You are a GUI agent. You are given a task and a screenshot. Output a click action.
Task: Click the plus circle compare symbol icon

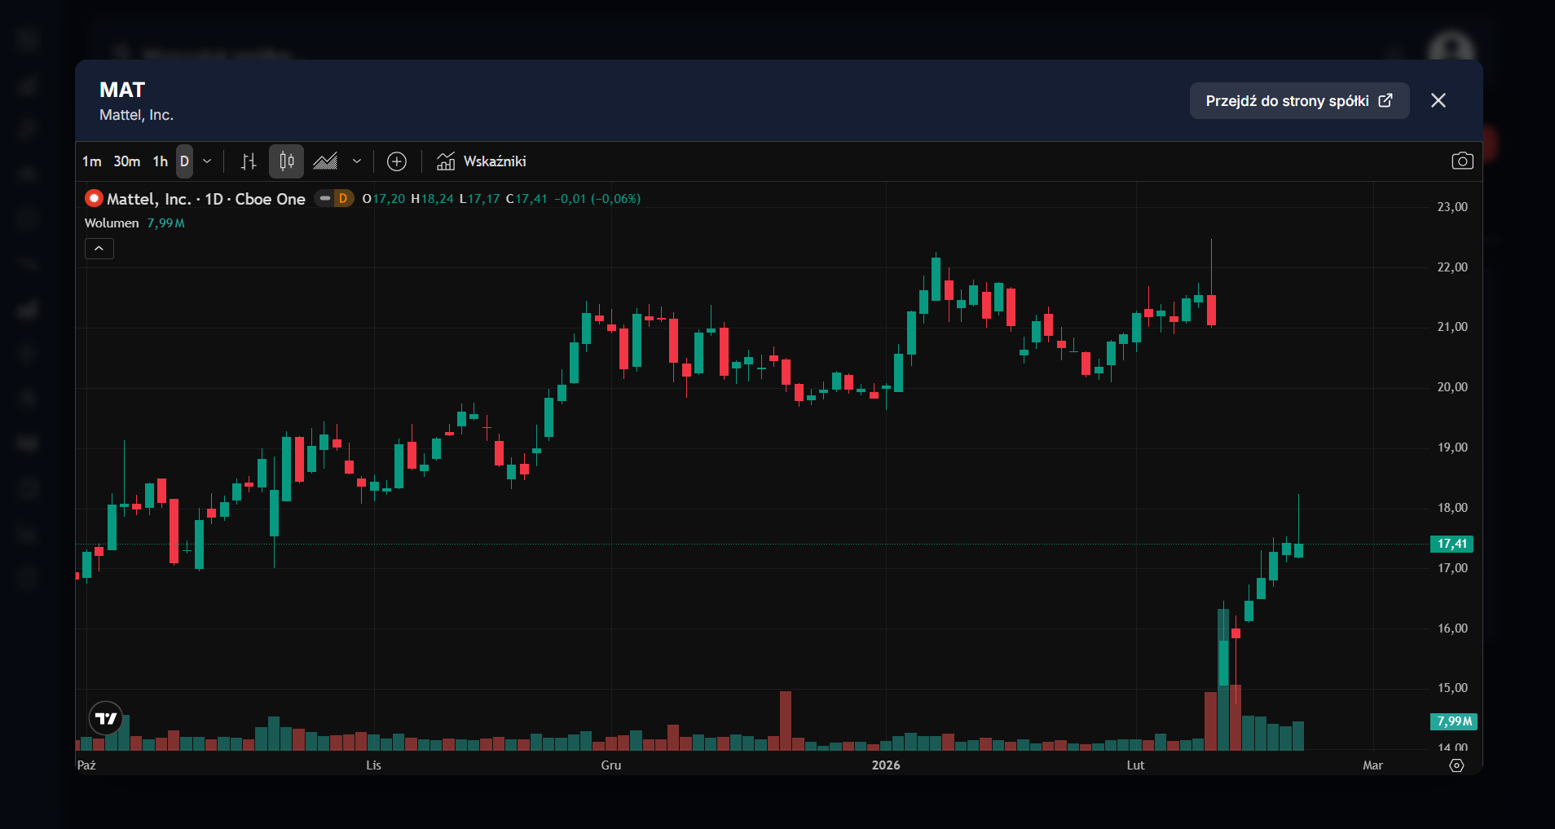click(x=397, y=161)
